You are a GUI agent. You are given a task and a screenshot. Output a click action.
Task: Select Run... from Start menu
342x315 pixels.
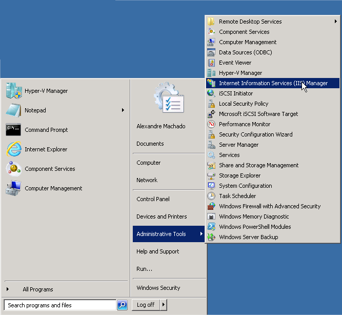(x=145, y=269)
